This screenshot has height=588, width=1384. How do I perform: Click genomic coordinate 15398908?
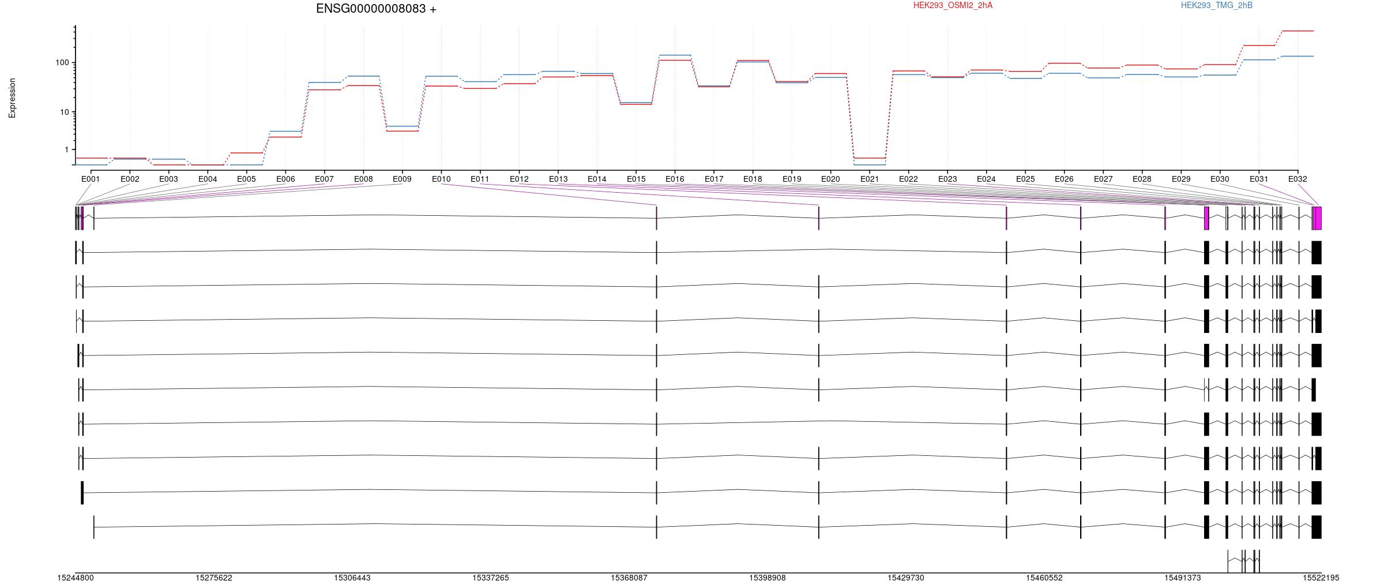coord(768,578)
